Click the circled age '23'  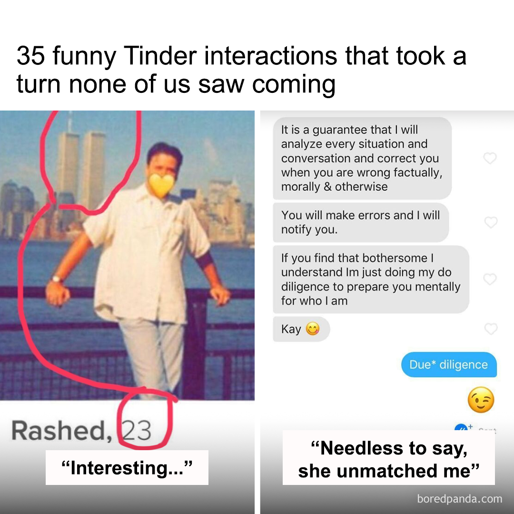(137, 431)
